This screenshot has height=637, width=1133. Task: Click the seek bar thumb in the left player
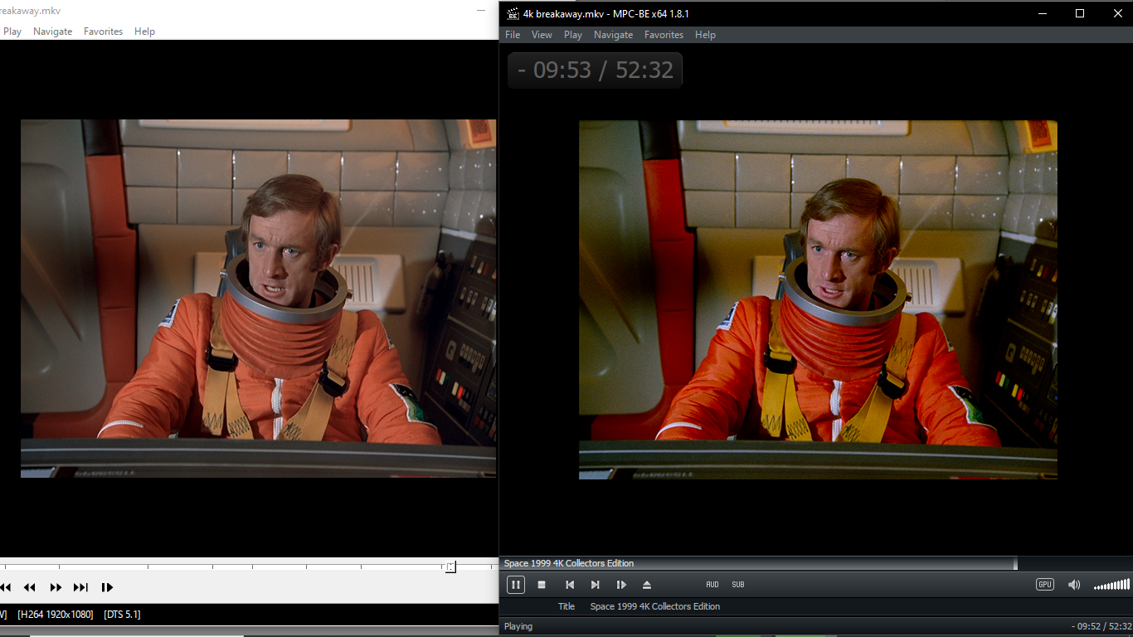[x=450, y=567]
